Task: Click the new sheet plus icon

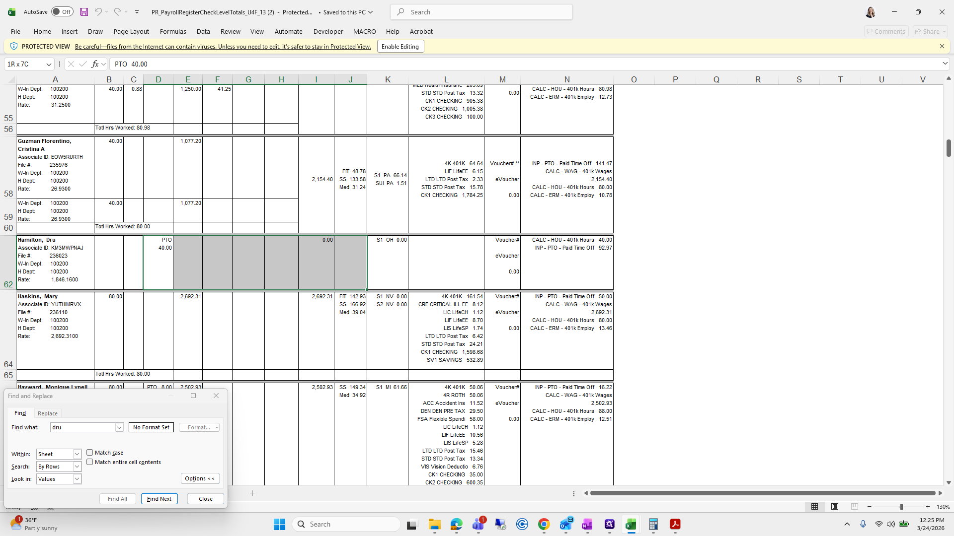Action: (252, 493)
